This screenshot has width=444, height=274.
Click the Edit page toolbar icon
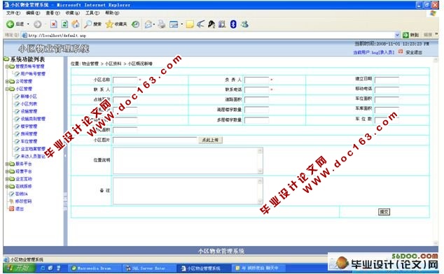[174, 24]
